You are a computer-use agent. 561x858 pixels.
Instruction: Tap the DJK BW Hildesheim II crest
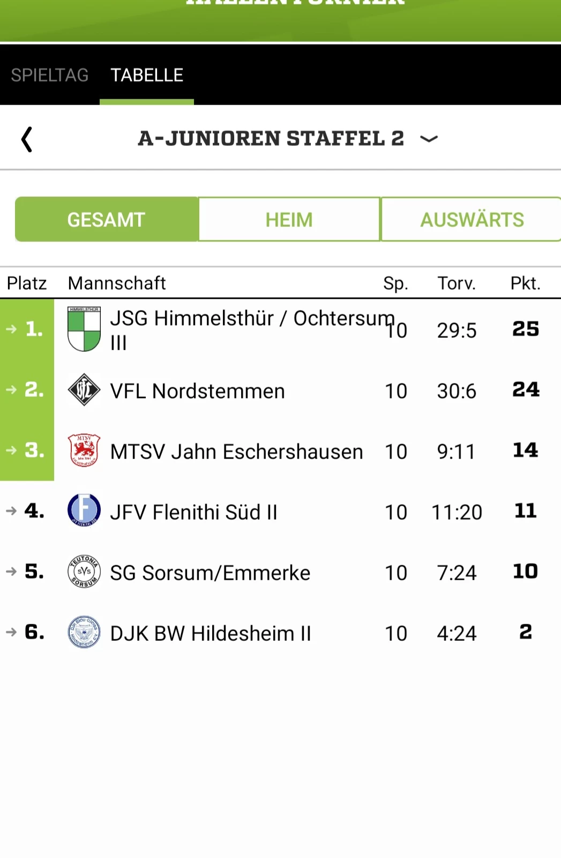click(x=84, y=632)
